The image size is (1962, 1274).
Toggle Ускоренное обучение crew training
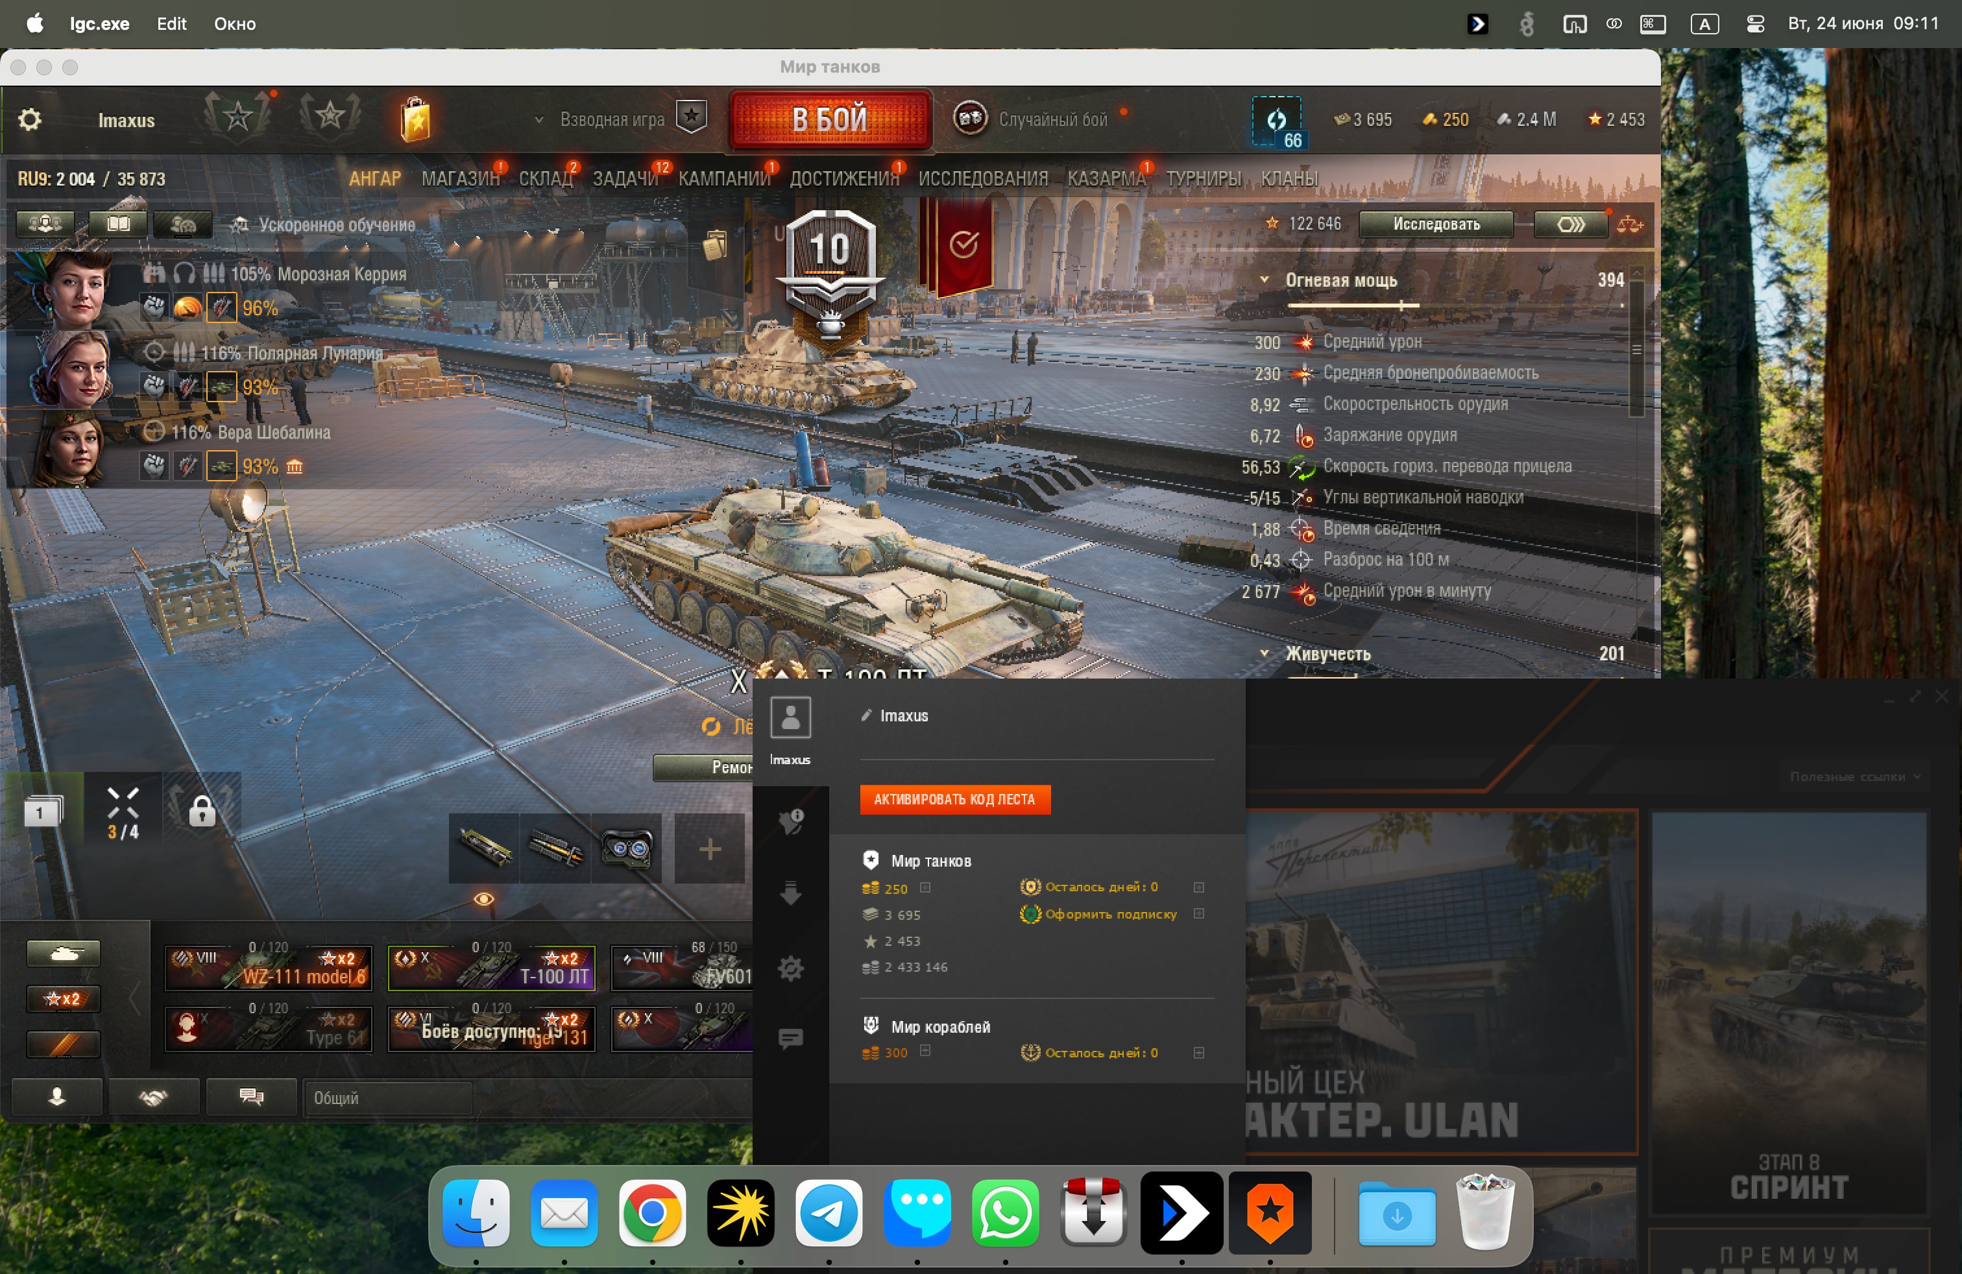coord(323,225)
